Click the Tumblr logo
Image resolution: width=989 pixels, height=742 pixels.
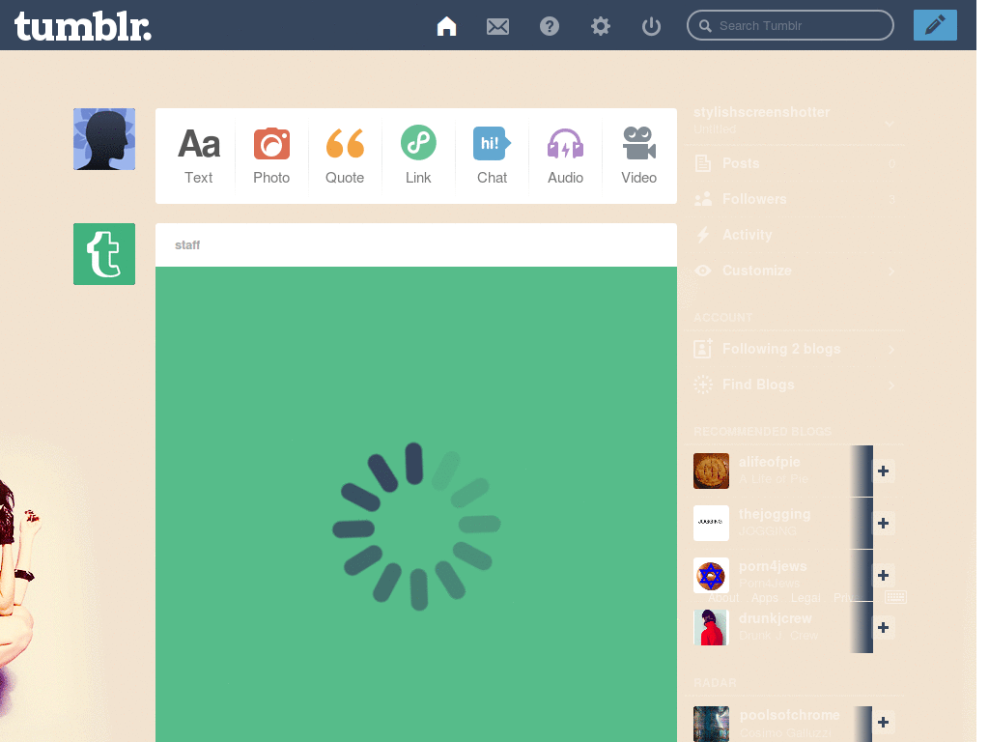(x=83, y=26)
